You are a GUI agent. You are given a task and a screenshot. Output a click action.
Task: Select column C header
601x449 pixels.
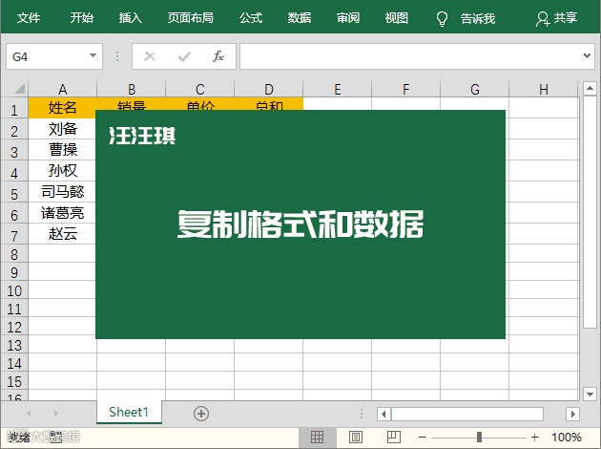[x=200, y=89]
